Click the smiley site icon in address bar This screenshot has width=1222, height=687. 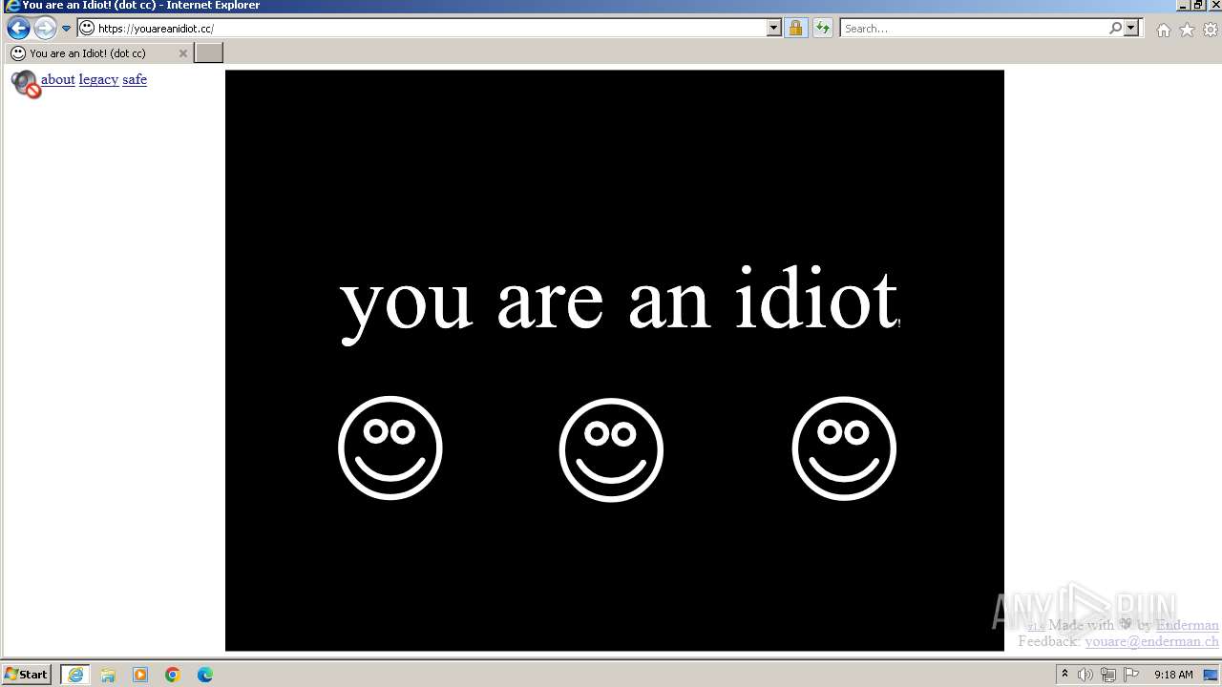coord(87,29)
